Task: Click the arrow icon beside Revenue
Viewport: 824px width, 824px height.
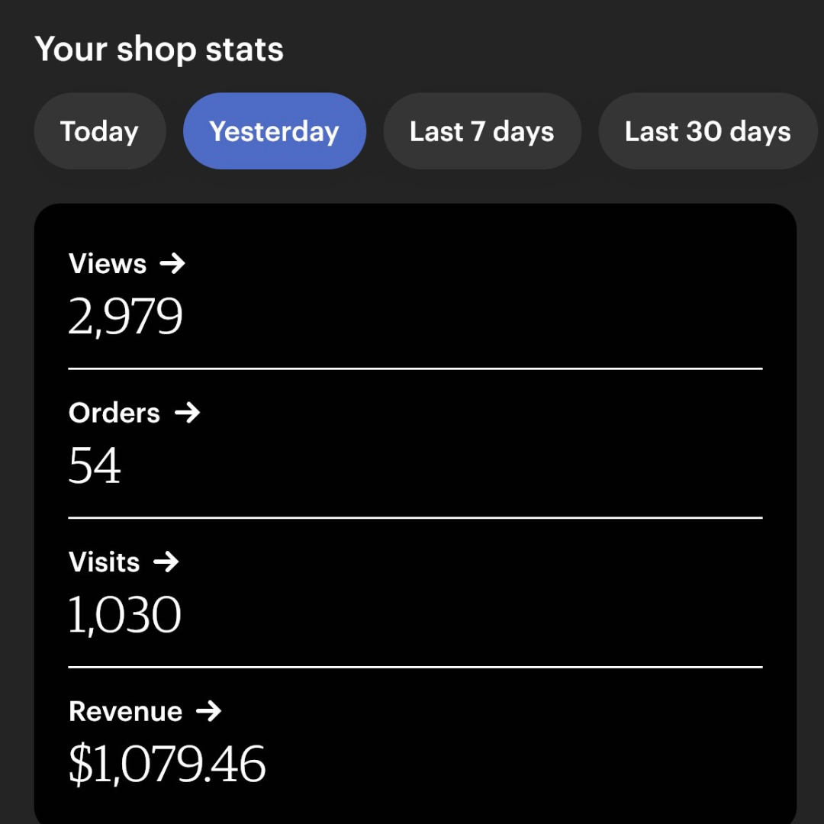Action: [208, 711]
